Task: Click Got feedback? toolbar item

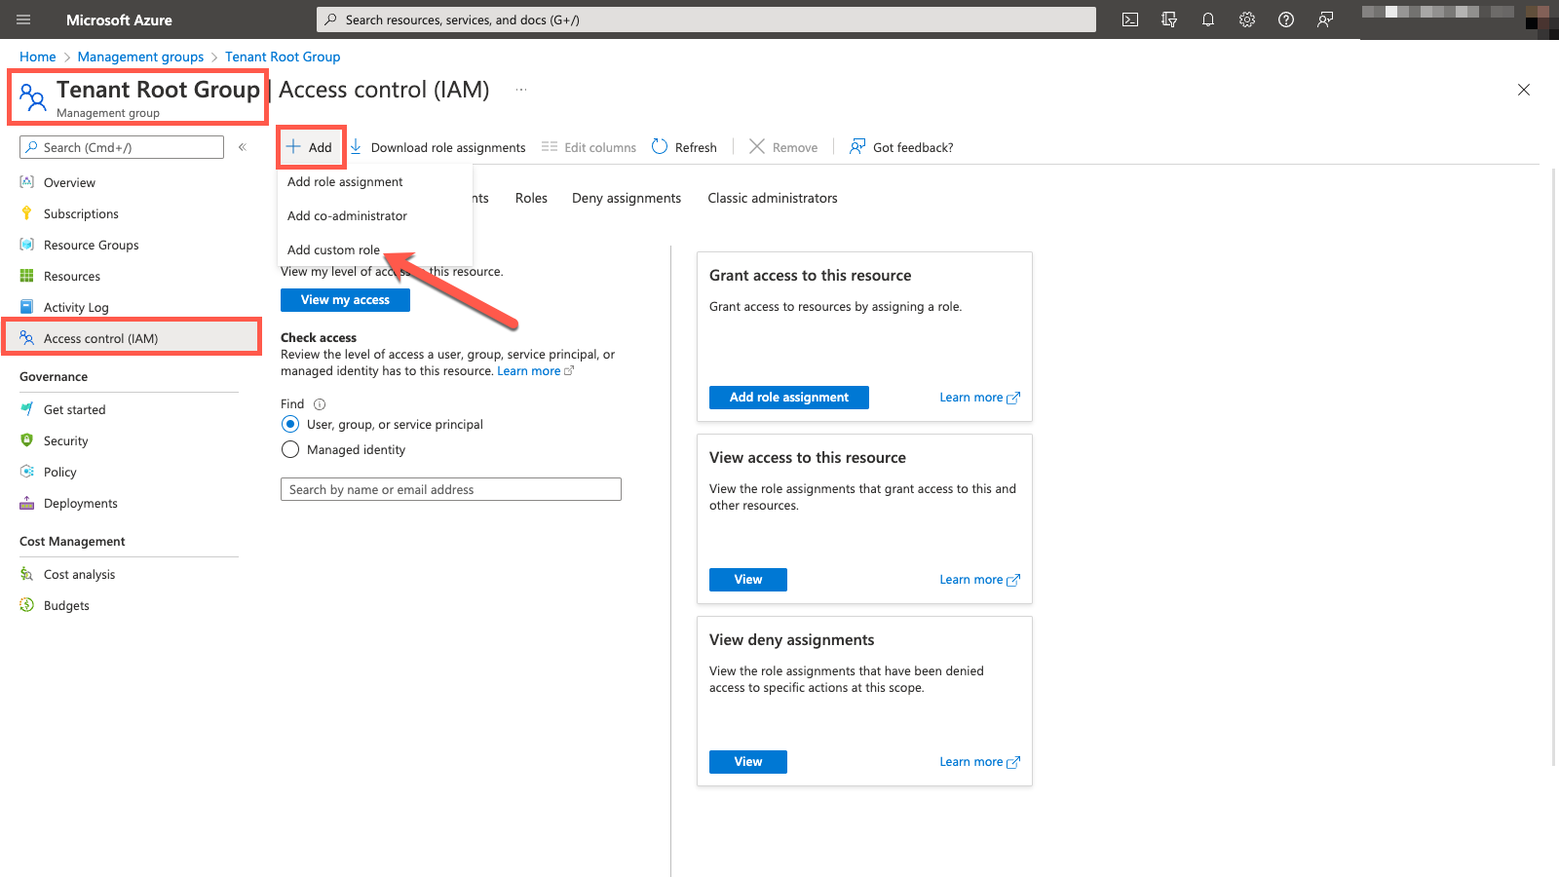Action: coord(901,147)
